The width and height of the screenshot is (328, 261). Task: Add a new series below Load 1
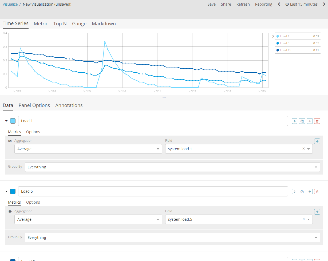310,121
